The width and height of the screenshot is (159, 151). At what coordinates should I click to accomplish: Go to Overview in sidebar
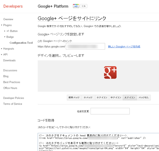click(x=8, y=19)
